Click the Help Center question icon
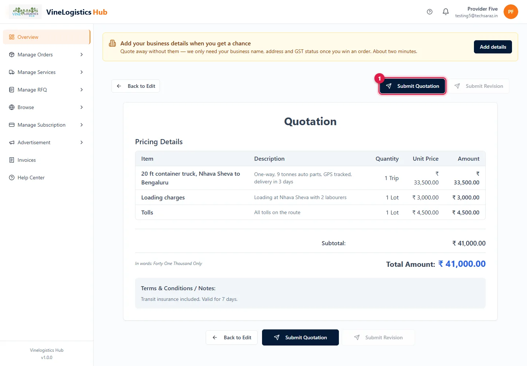 (x=12, y=178)
